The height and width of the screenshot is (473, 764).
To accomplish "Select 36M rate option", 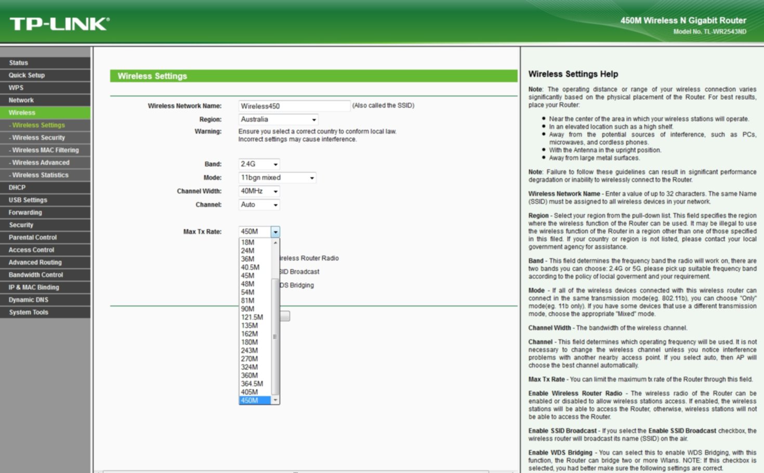I will (x=255, y=259).
